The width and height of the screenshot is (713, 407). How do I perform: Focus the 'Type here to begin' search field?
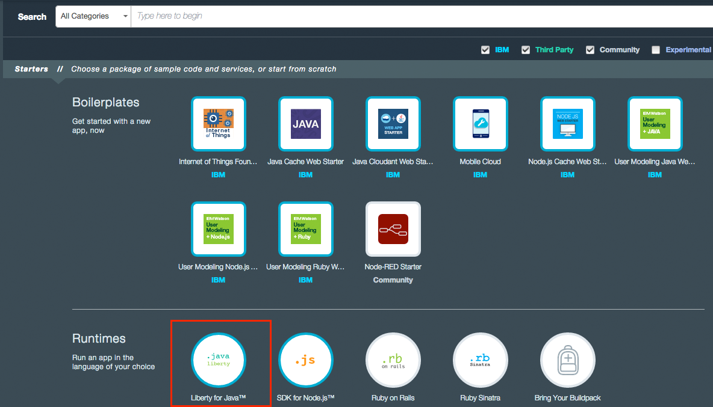click(422, 16)
